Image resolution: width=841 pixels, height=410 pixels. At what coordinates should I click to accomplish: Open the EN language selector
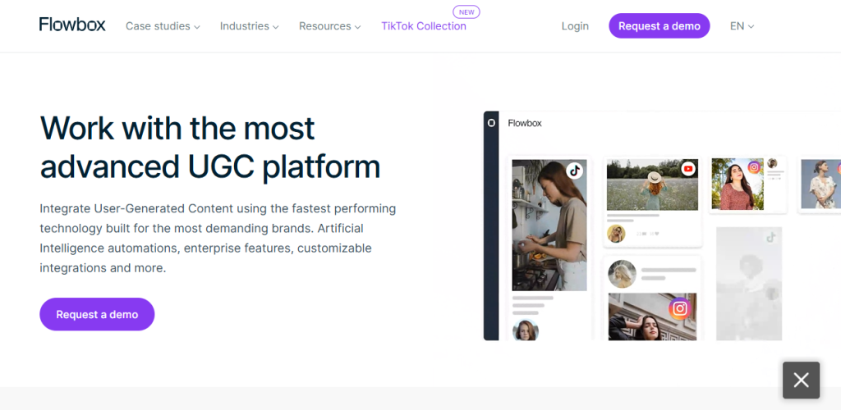[x=742, y=26]
